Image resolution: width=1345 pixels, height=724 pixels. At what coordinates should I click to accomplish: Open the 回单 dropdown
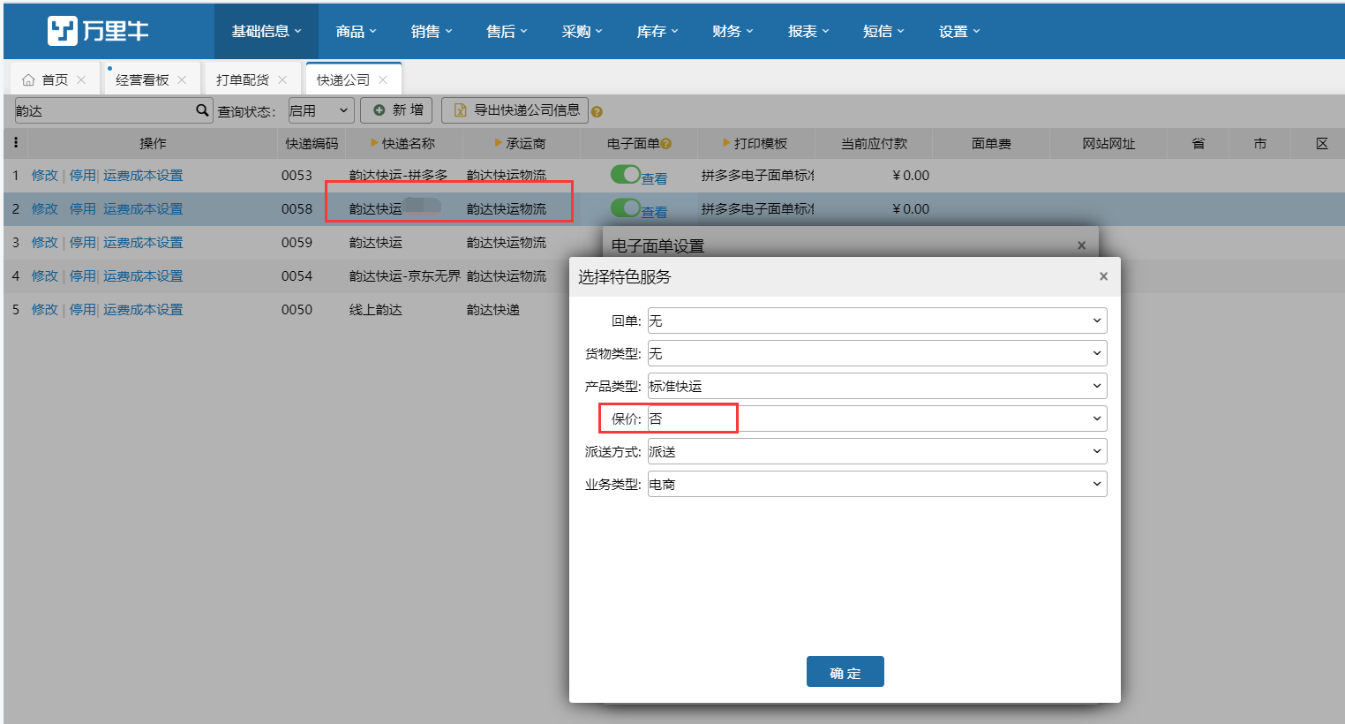pyautogui.click(x=877, y=321)
